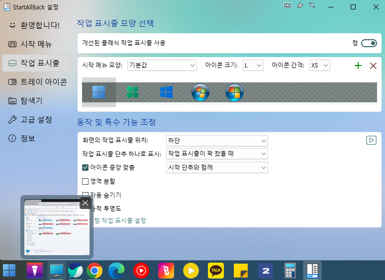Open the 화면의 작업 표시줄 위치 dropdown
This screenshot has height=280, width=385.
[x=217, y=140]
